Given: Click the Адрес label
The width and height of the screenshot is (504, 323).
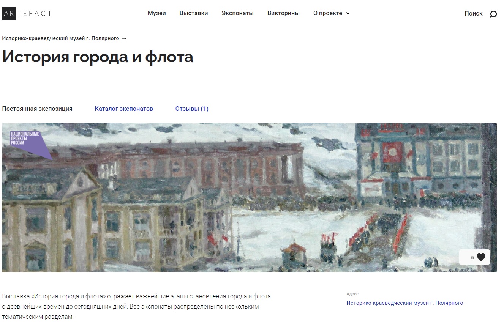Looking at the screenshot, I should pos(352,294).
